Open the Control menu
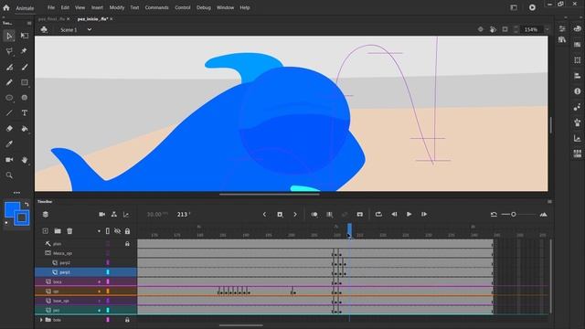This screenshot has height=329, width=585. 183,7
